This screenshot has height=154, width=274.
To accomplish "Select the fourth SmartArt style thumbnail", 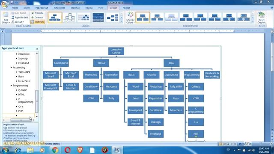I will [186, 18].
